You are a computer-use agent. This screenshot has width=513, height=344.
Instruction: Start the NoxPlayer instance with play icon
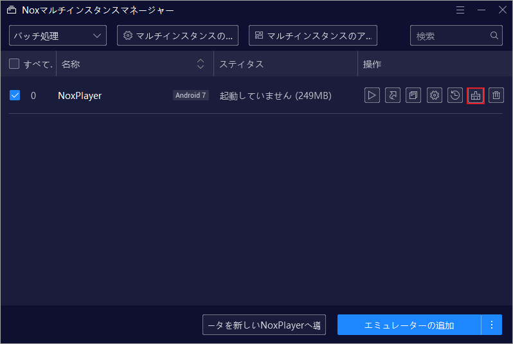click(372, 95)
